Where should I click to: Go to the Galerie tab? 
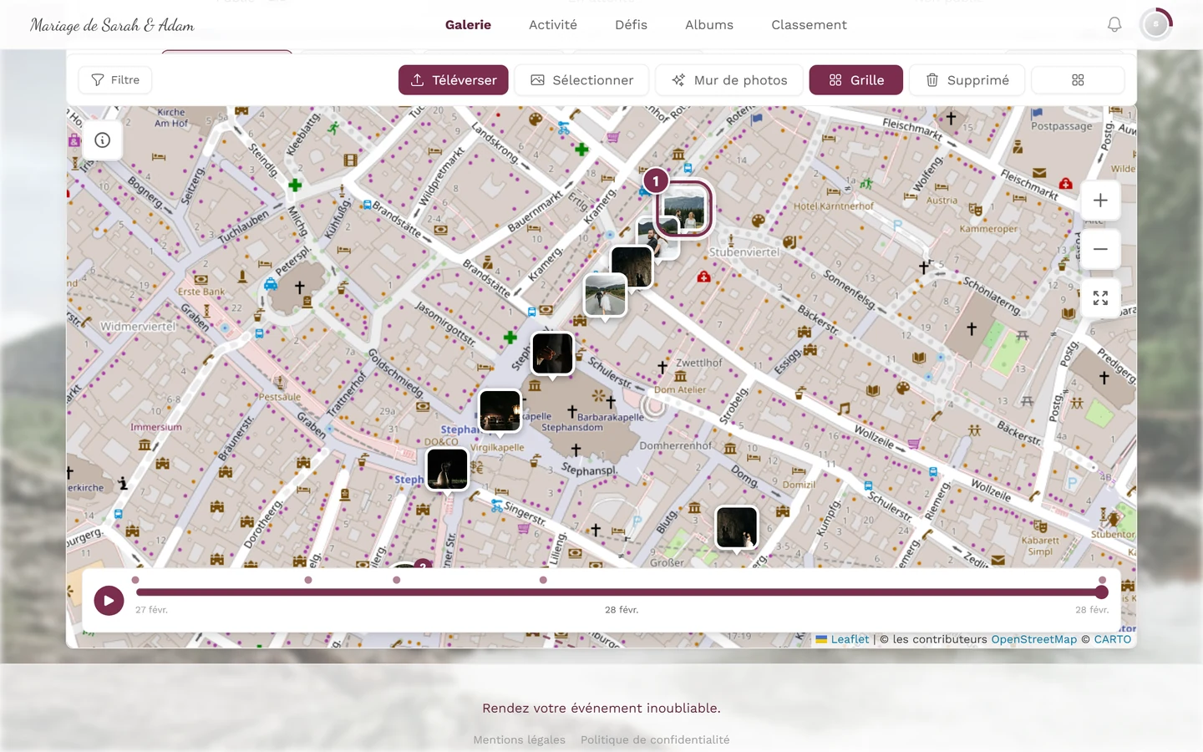(x=468, y=25)
